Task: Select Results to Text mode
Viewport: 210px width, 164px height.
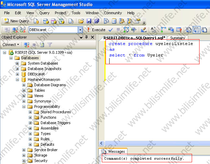Action: (188, 30)
